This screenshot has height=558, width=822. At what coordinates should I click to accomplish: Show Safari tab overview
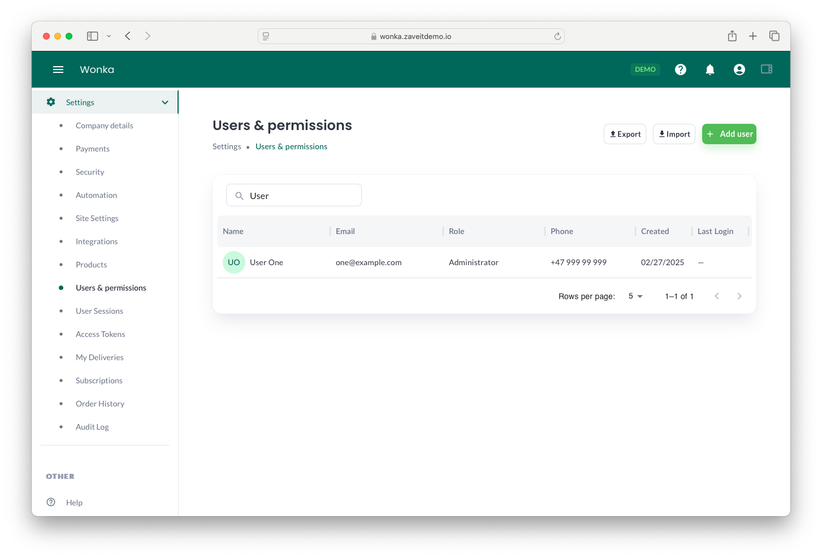pyautogui.click(x=775, y=36)
